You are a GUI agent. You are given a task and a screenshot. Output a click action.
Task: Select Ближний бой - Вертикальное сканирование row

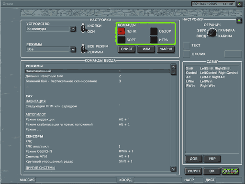pos(97,81)
